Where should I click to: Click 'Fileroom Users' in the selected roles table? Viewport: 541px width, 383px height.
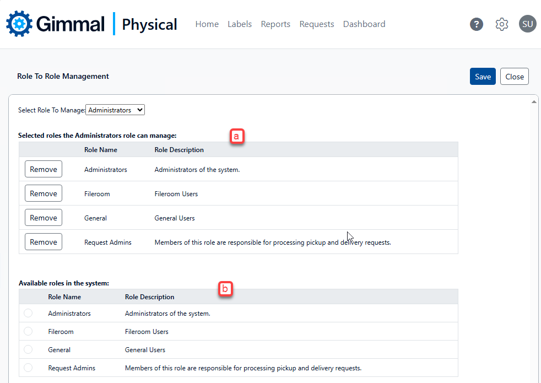pos(176,194)
